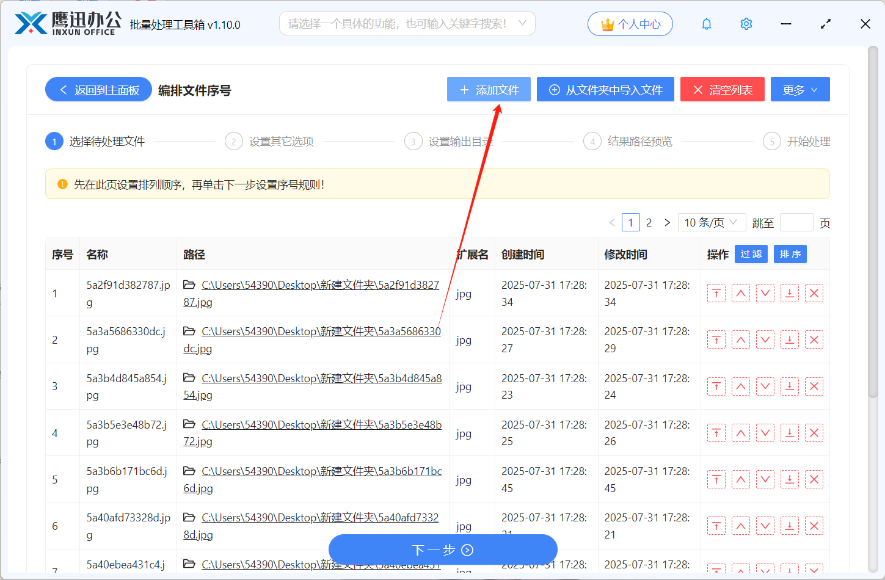Move row 1 file to bottom
885x580 pixels.
coord(790,294)
